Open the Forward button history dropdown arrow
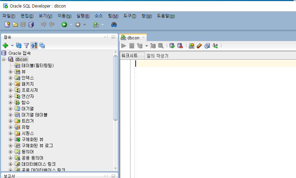This screenshot has width=296, height=178. [x=85, y=25]
